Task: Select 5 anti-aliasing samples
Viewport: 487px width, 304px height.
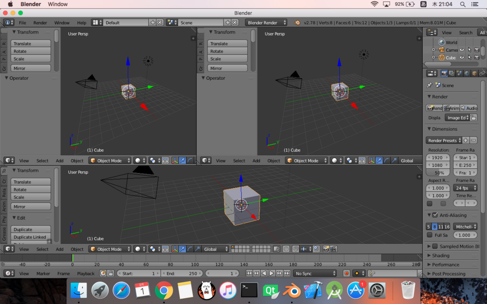Action: tap(429, 227)
